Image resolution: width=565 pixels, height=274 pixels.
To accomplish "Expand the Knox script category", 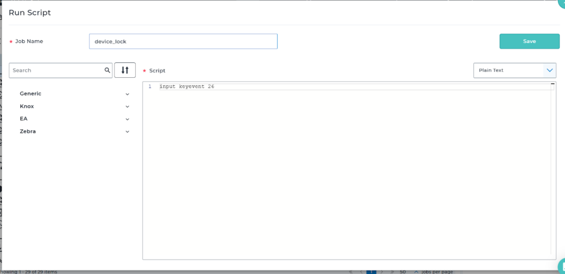I will click(x=74, y=106).
